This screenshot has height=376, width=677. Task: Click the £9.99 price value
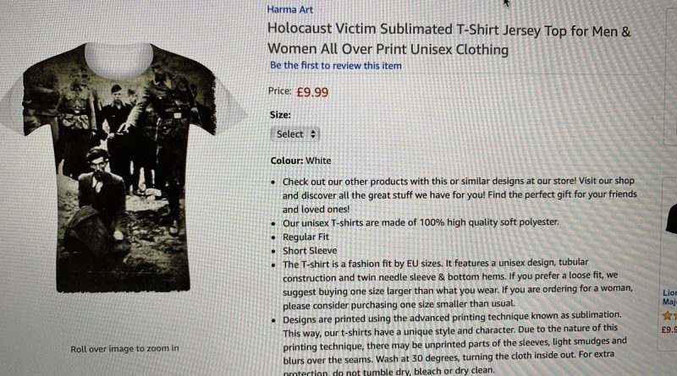click(x=312, y=92)
